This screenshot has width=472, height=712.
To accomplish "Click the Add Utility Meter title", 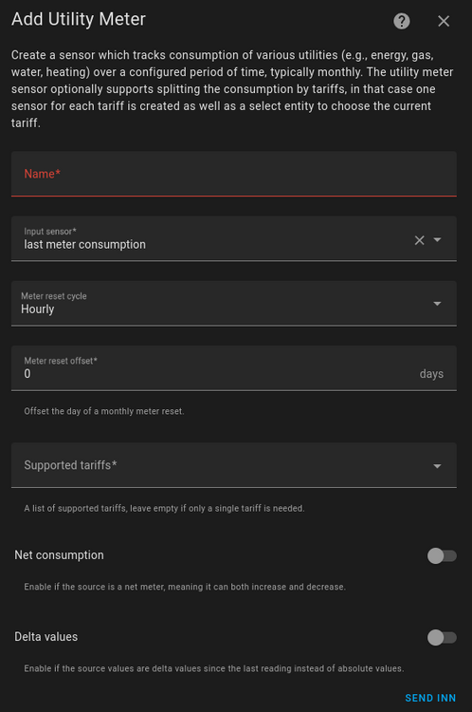I will (x=79, y=20).
